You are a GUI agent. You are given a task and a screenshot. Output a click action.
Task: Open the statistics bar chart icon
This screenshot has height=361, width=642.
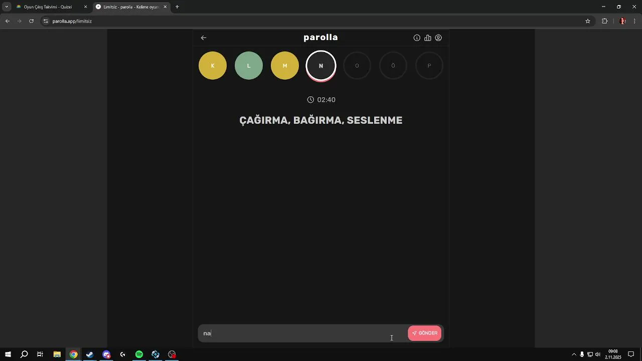tap(428, 38)
